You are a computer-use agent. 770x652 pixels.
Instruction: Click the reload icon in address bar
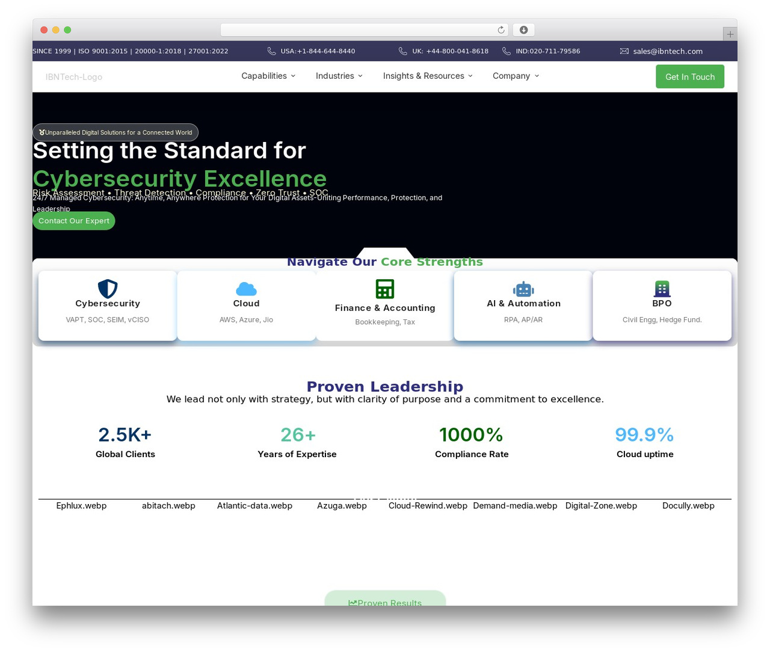tap(501, 30)
